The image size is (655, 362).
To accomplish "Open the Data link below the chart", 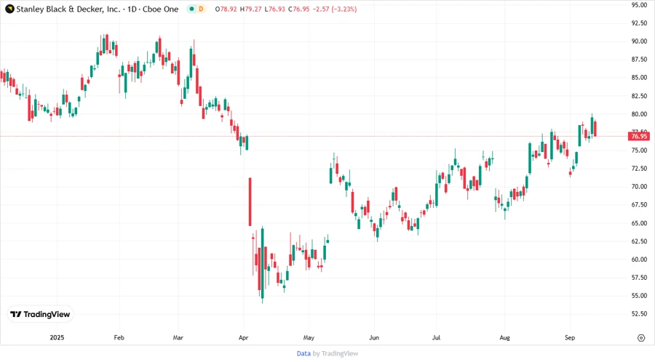I will point(303,353).
